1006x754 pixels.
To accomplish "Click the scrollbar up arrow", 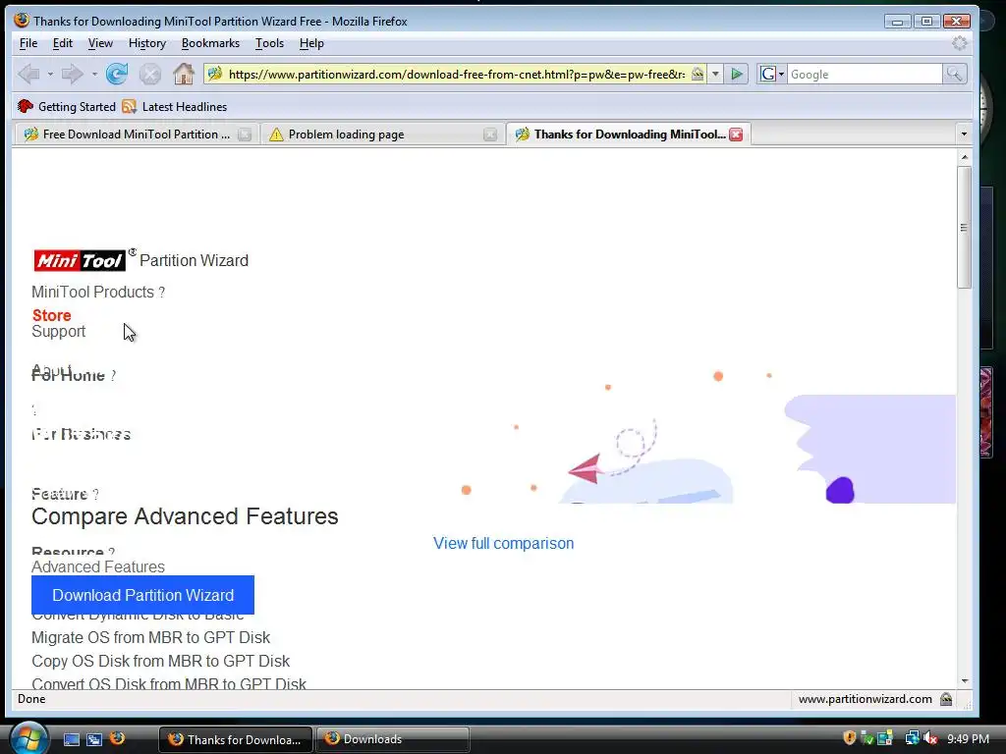I will (964, 157).
